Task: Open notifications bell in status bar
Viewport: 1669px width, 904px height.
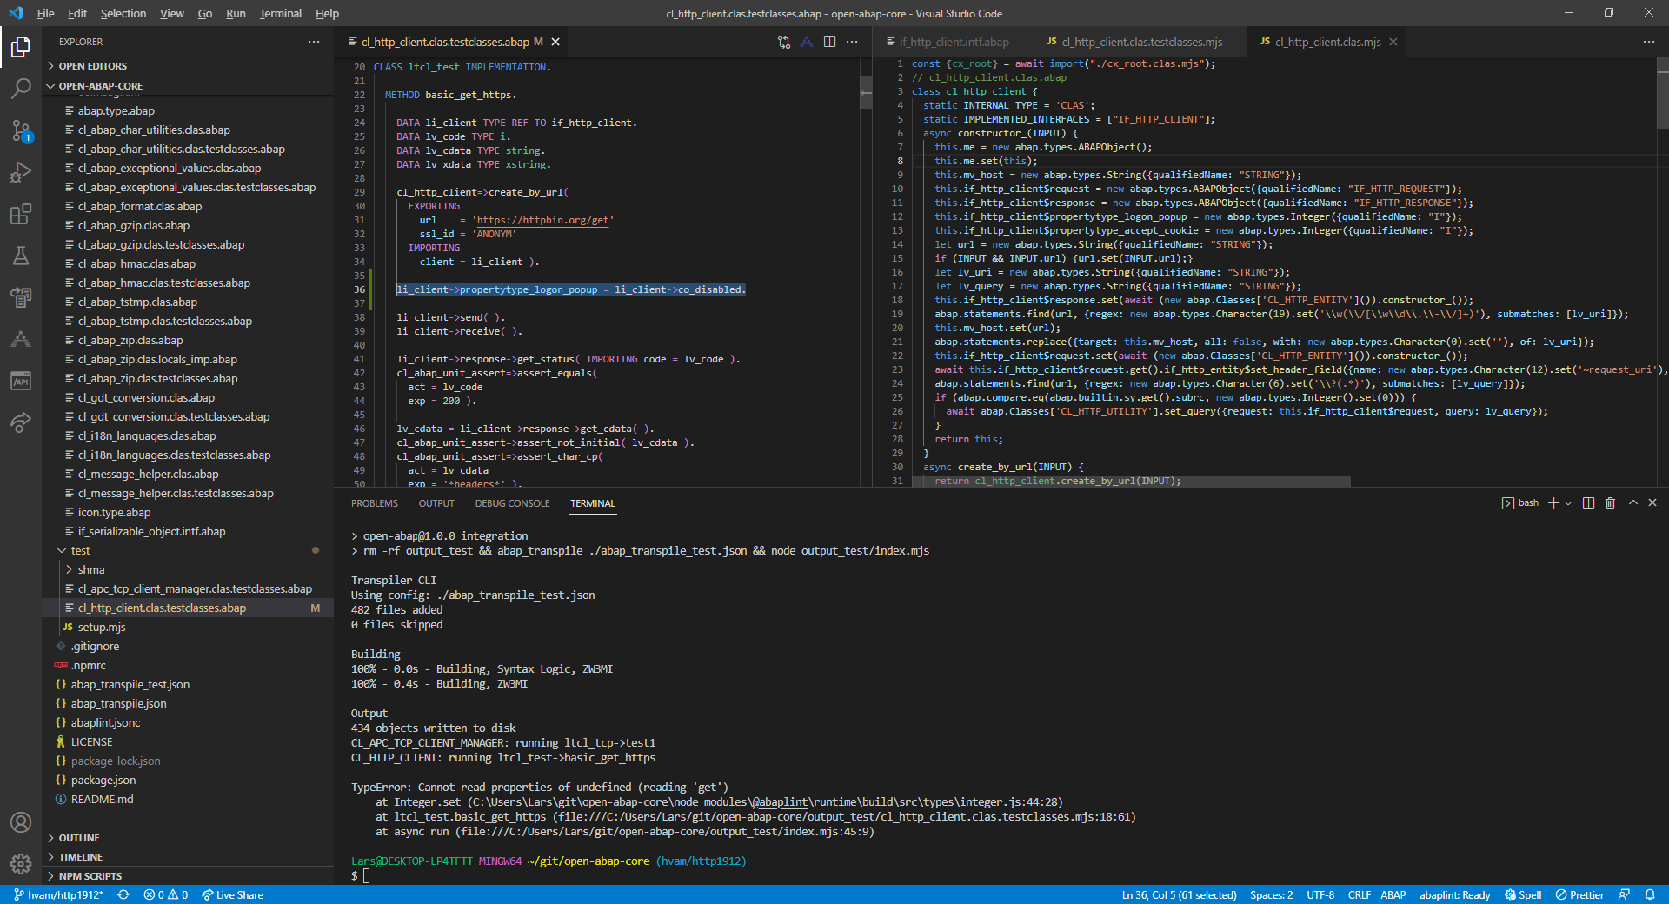Action: click(1650, 894)
